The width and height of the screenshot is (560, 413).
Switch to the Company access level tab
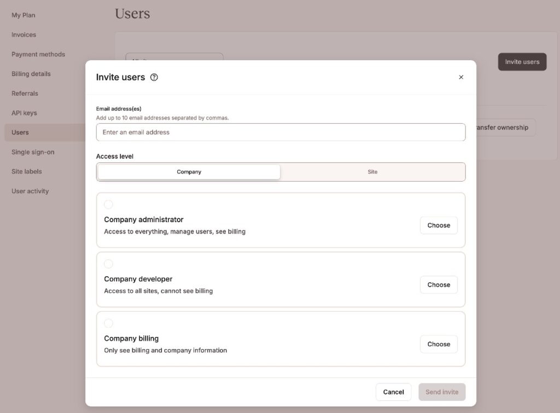[x=189, y=171]
